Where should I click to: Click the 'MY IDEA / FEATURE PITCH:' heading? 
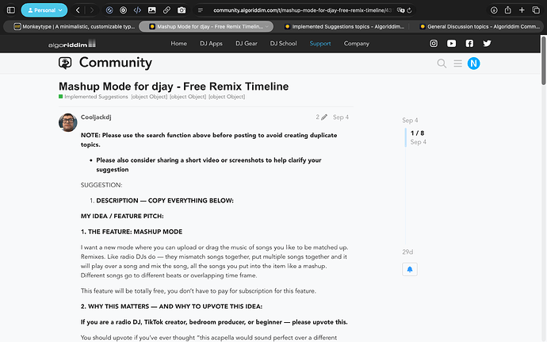[x=122, y=216]
